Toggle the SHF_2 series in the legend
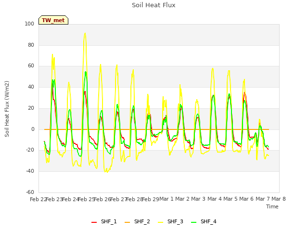Viewport: 308px width, 231px height. (x=137, y=221)
